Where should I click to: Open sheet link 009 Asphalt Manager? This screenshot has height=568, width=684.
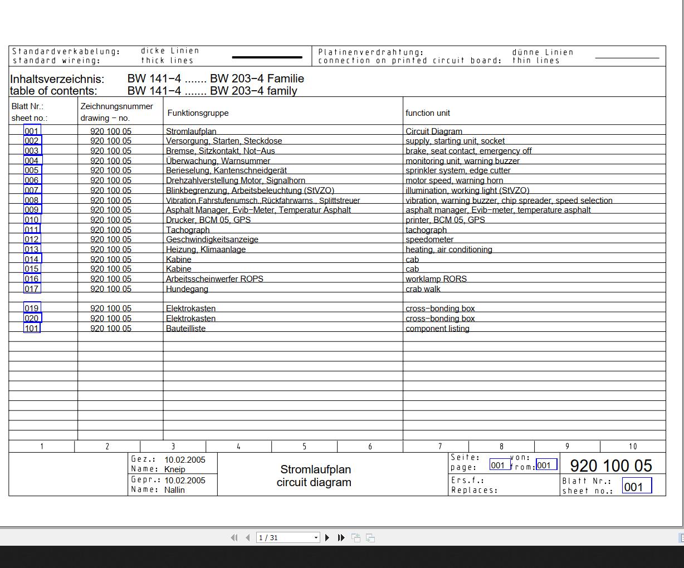(32, 210)
